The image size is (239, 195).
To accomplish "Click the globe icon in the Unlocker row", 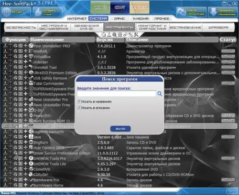I will 15,62.
